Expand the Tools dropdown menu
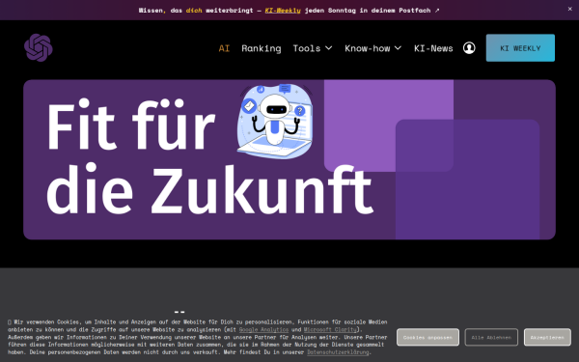This screenshot has width=579, height=362. point(313,48)
